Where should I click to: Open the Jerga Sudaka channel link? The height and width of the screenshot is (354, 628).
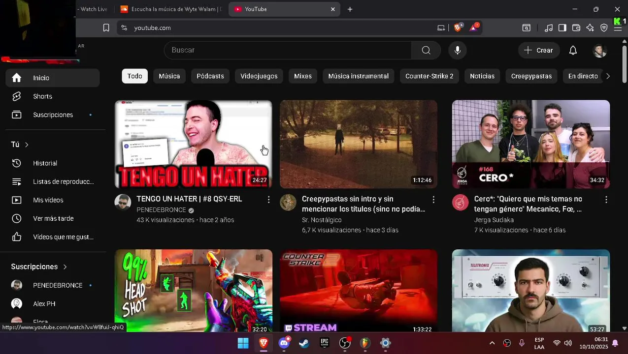[494, 220]
